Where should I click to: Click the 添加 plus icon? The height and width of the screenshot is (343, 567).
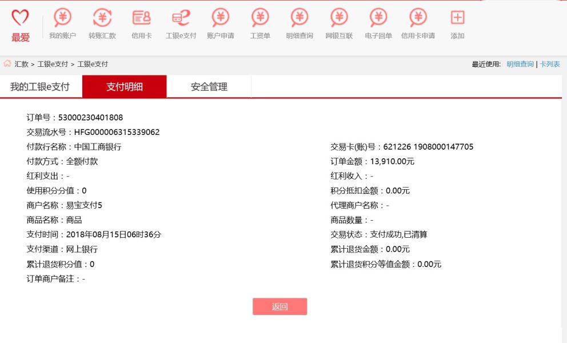point(457,18)
